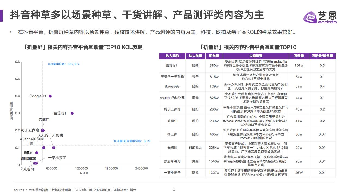Click the 0.4 ratio cell for Boogie93
The height and width of the screenshot is (196, 348).
click(x=322, y=86)
